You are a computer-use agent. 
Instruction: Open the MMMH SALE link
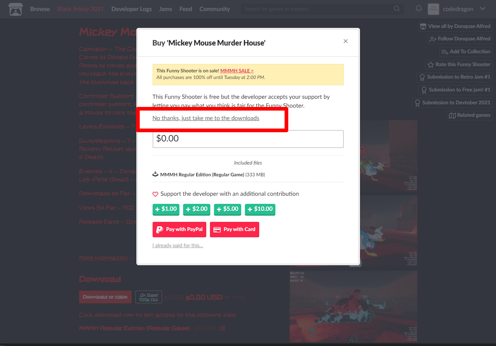click(237, 71)
